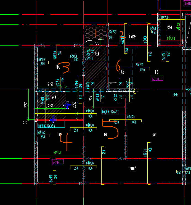Select the magenta h=110 slab thickness label
This screenshot has height=205, width=191.
click(x=58, y=162)
